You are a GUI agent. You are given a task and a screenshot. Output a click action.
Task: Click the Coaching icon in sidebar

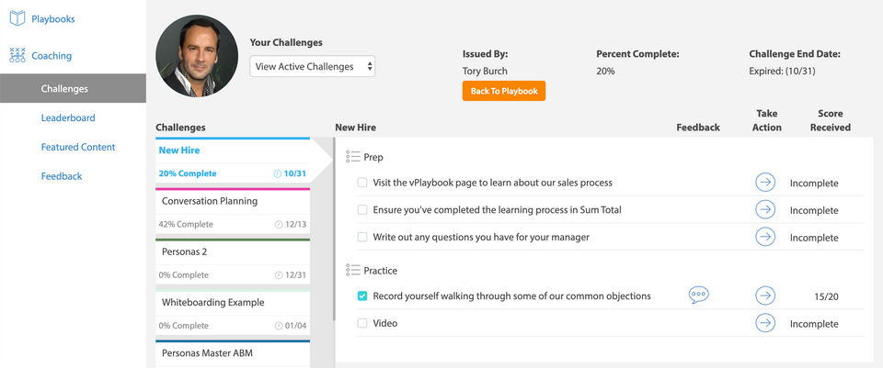[17, 55]
